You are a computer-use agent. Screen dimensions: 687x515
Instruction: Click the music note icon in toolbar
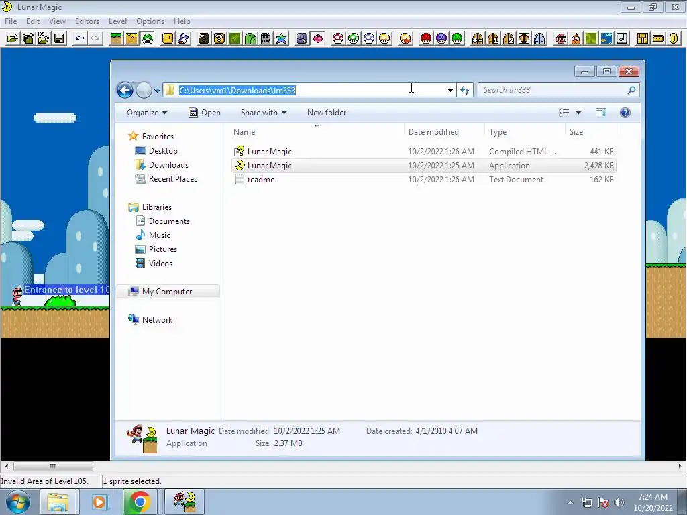(x=622, y=38)
